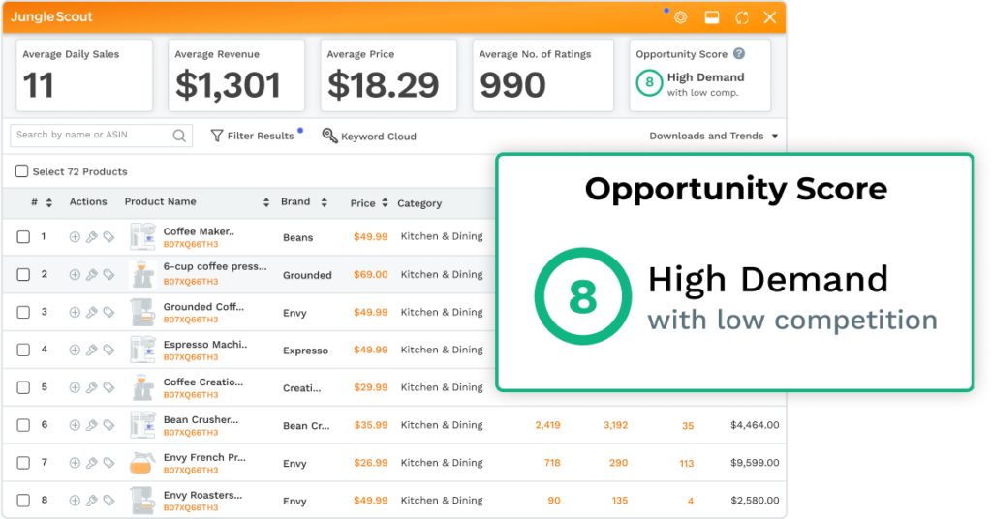Check the box for row 3 Grounded Coff
Screen dimensions: 992x519
pos(23,313)
